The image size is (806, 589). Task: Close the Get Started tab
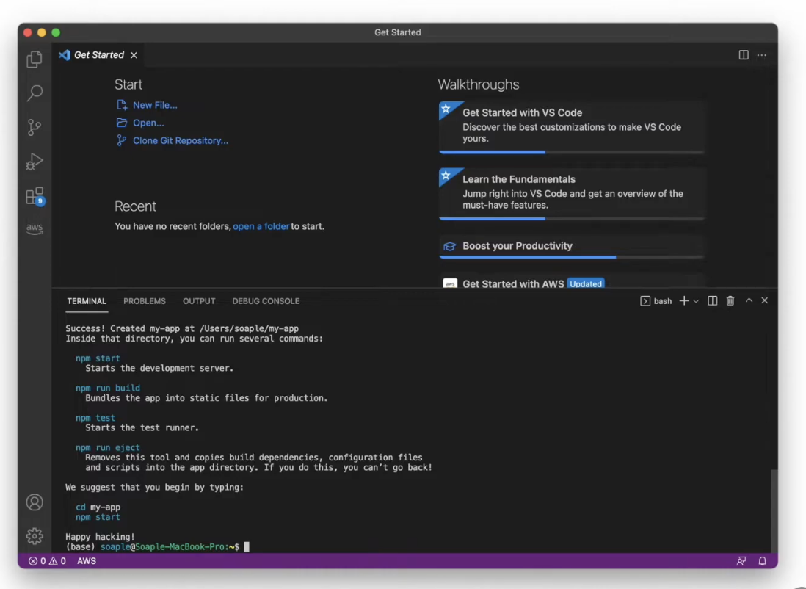pos(134,55)
